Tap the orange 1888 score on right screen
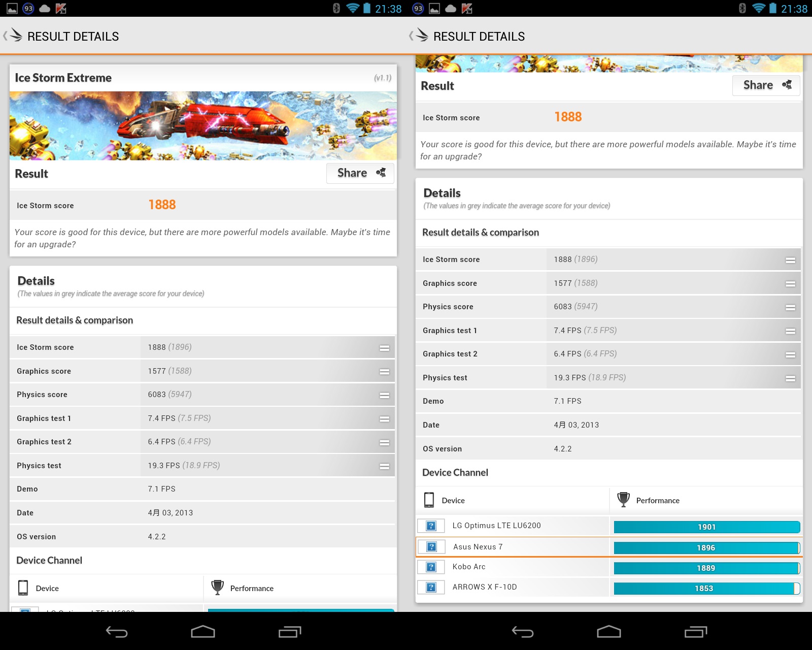This screenshot has height=650, width=812. tap(568, 117)
